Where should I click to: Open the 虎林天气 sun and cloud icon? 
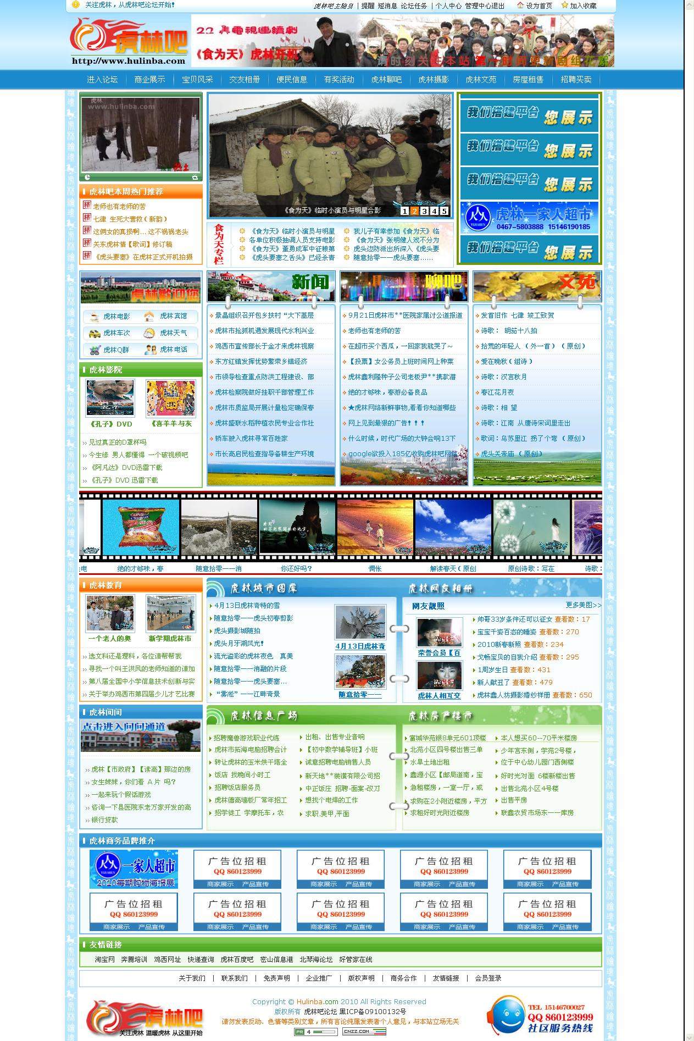point(149,333)
